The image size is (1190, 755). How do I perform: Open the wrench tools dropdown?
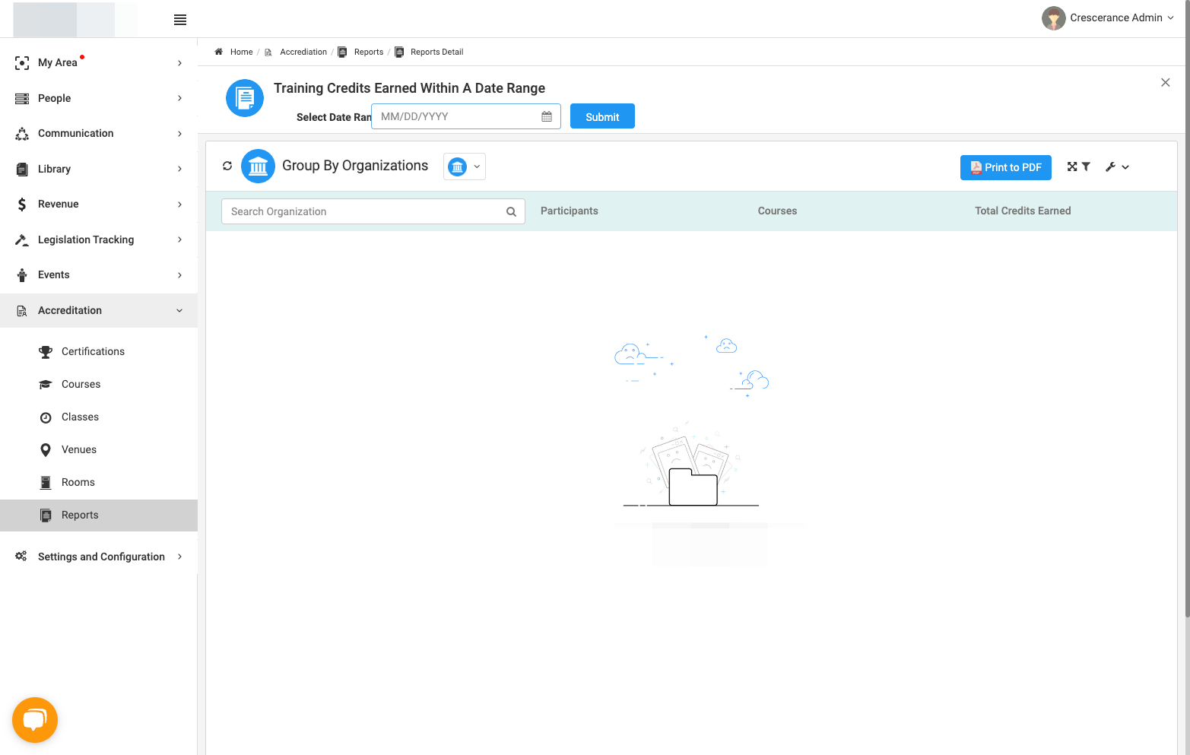click(x=1117, y=167)
